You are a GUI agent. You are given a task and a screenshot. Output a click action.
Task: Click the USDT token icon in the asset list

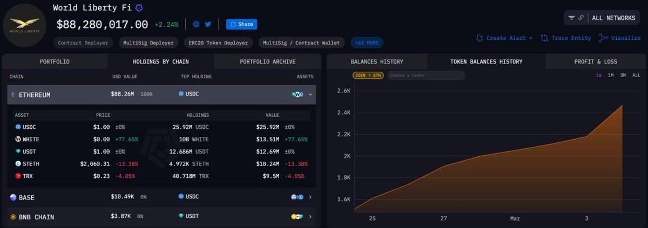point(18,151)
